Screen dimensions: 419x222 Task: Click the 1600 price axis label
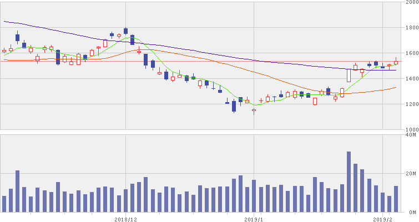[411, 54]
